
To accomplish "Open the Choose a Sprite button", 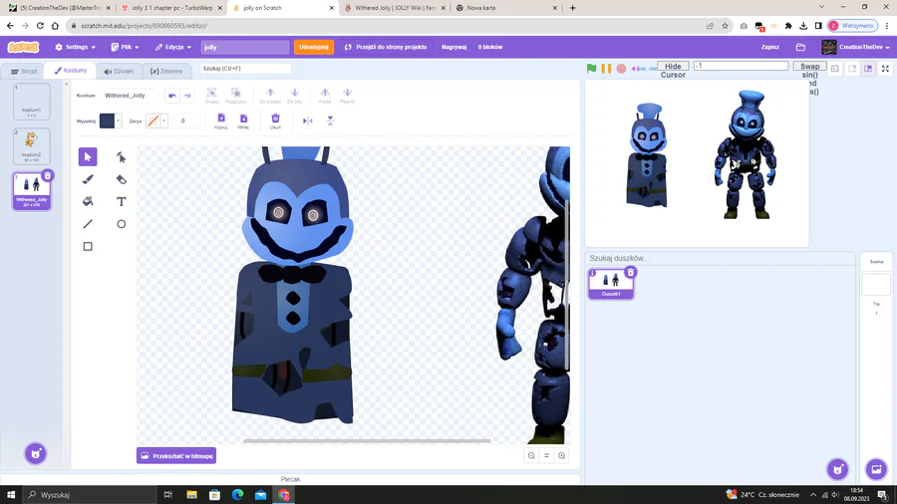I will (838, 469).
